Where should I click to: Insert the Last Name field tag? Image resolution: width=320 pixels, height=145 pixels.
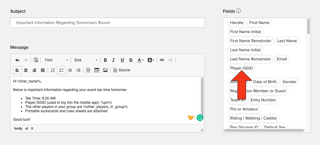click(287, 41)
